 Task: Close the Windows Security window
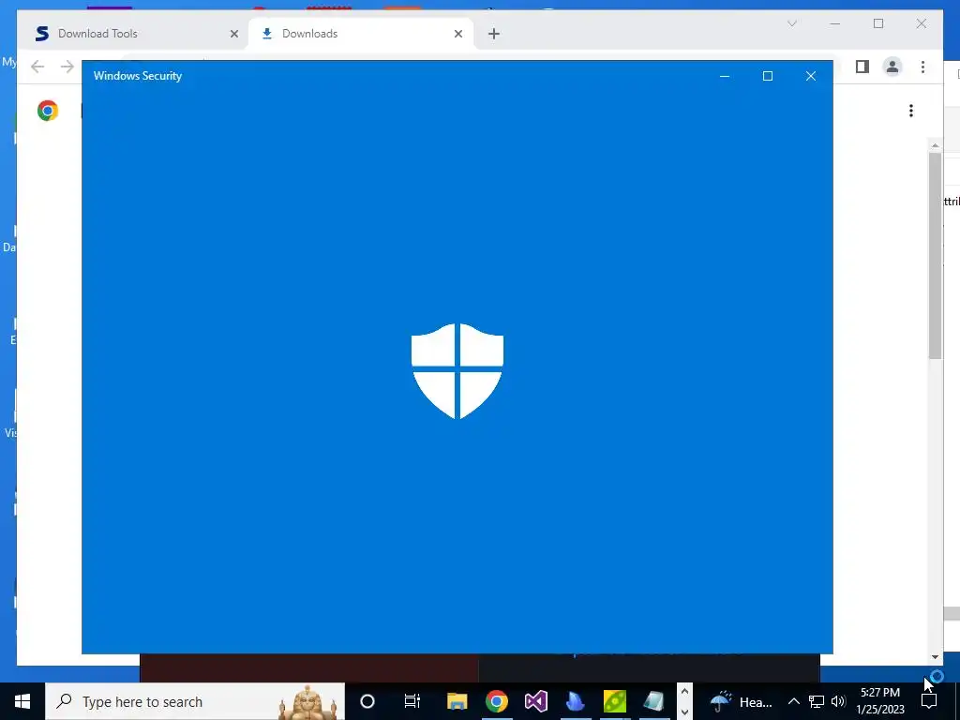(x=811, y=76)
